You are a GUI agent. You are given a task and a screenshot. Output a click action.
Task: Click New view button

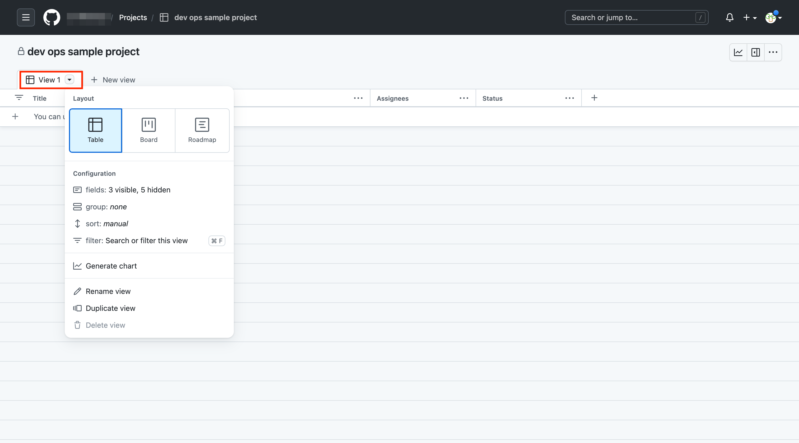[x=113, y=80]
